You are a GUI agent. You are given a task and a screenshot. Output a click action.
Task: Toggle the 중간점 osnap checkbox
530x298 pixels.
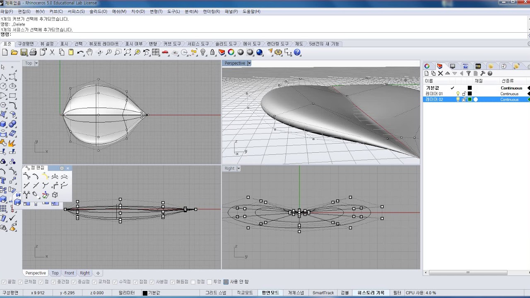click(53, 282)
